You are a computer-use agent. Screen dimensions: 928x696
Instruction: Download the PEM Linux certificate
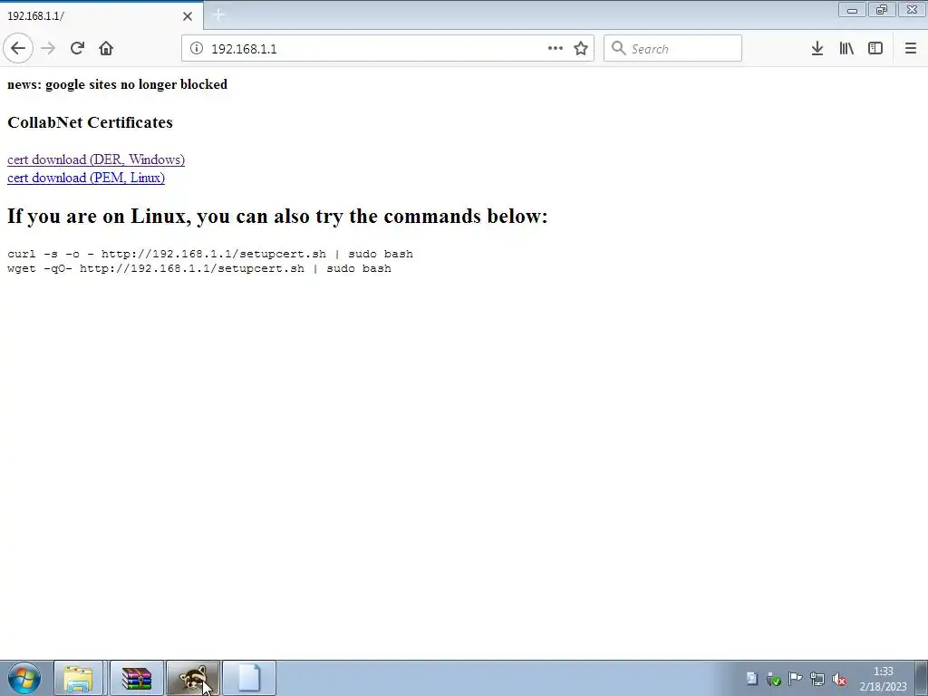(86, 178)
